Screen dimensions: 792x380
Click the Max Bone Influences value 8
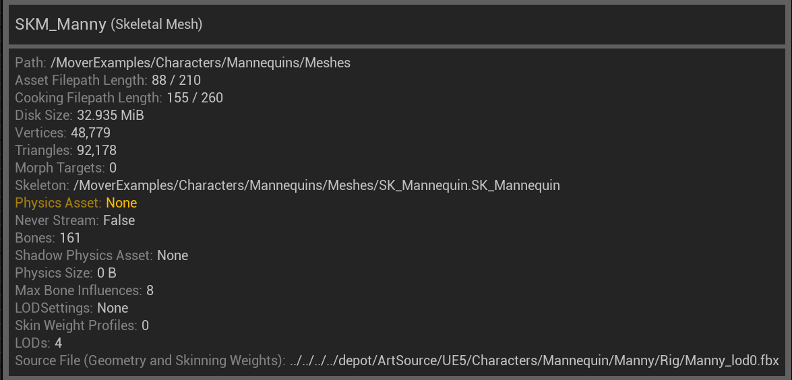coord(150,290)
